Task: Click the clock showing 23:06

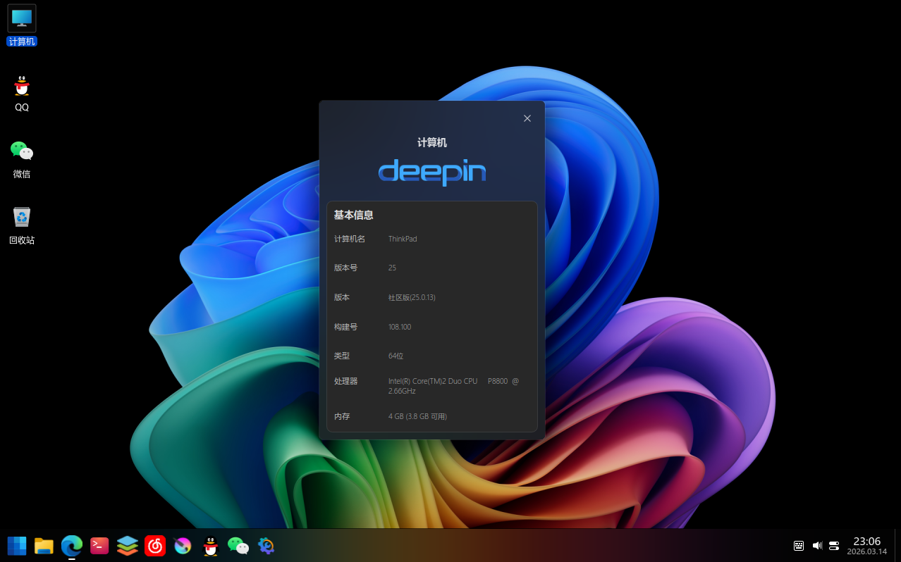Action: point(866,546)
